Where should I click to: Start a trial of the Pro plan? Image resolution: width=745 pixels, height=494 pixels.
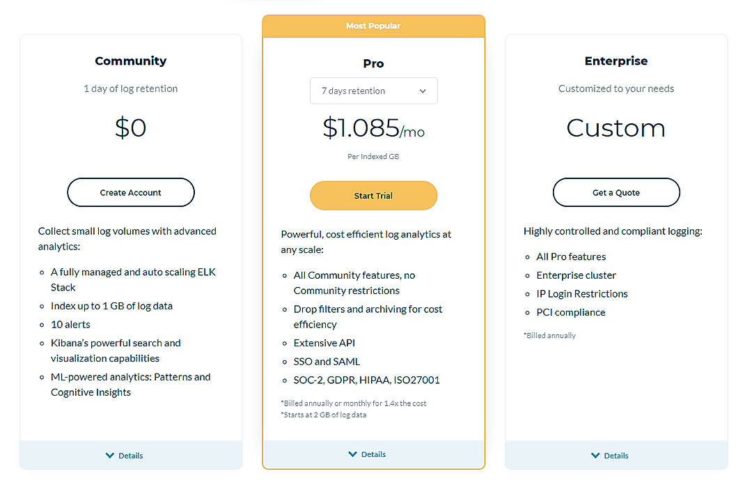pyautogui.click(x=373, y=195)
